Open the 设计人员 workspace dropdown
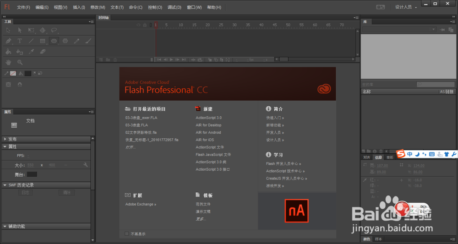458x244 pixels. [406, 7]
